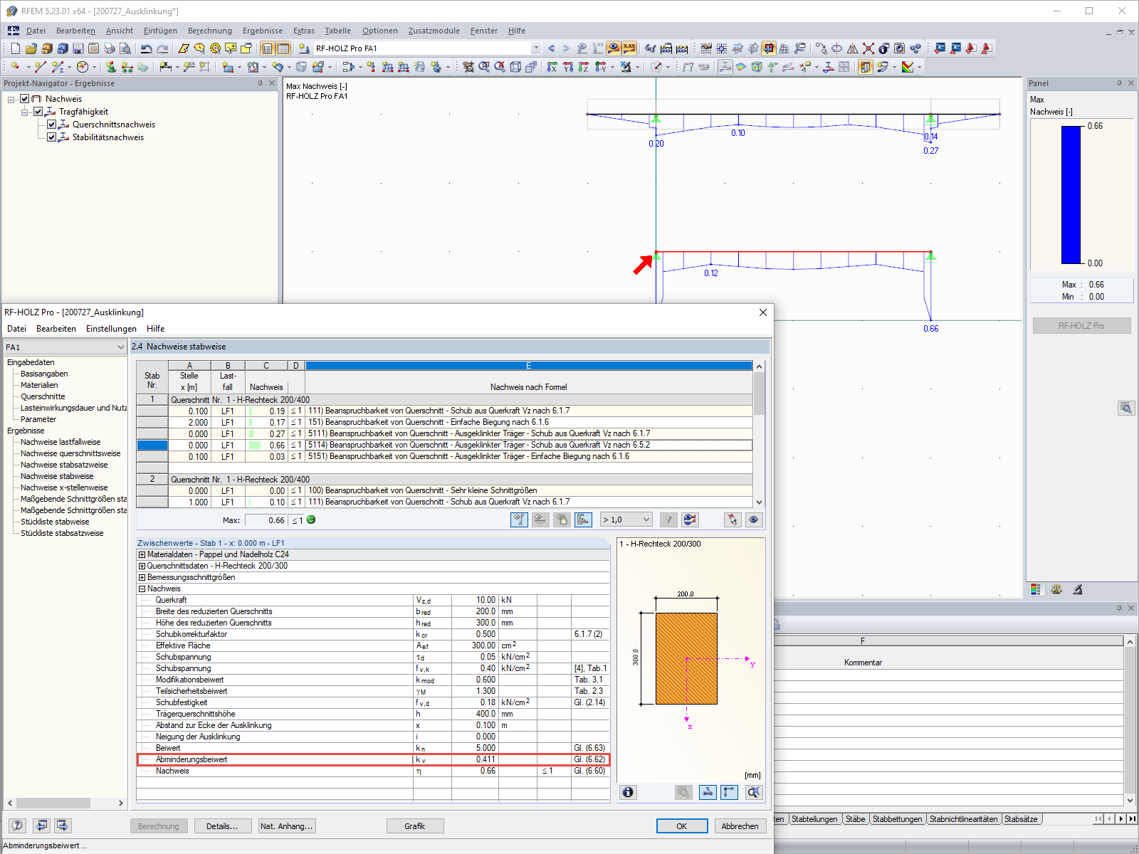Expand Materialdaten - Pappel und Nadelholz C24
This screenshot has width=1139, height=854.
142,555
